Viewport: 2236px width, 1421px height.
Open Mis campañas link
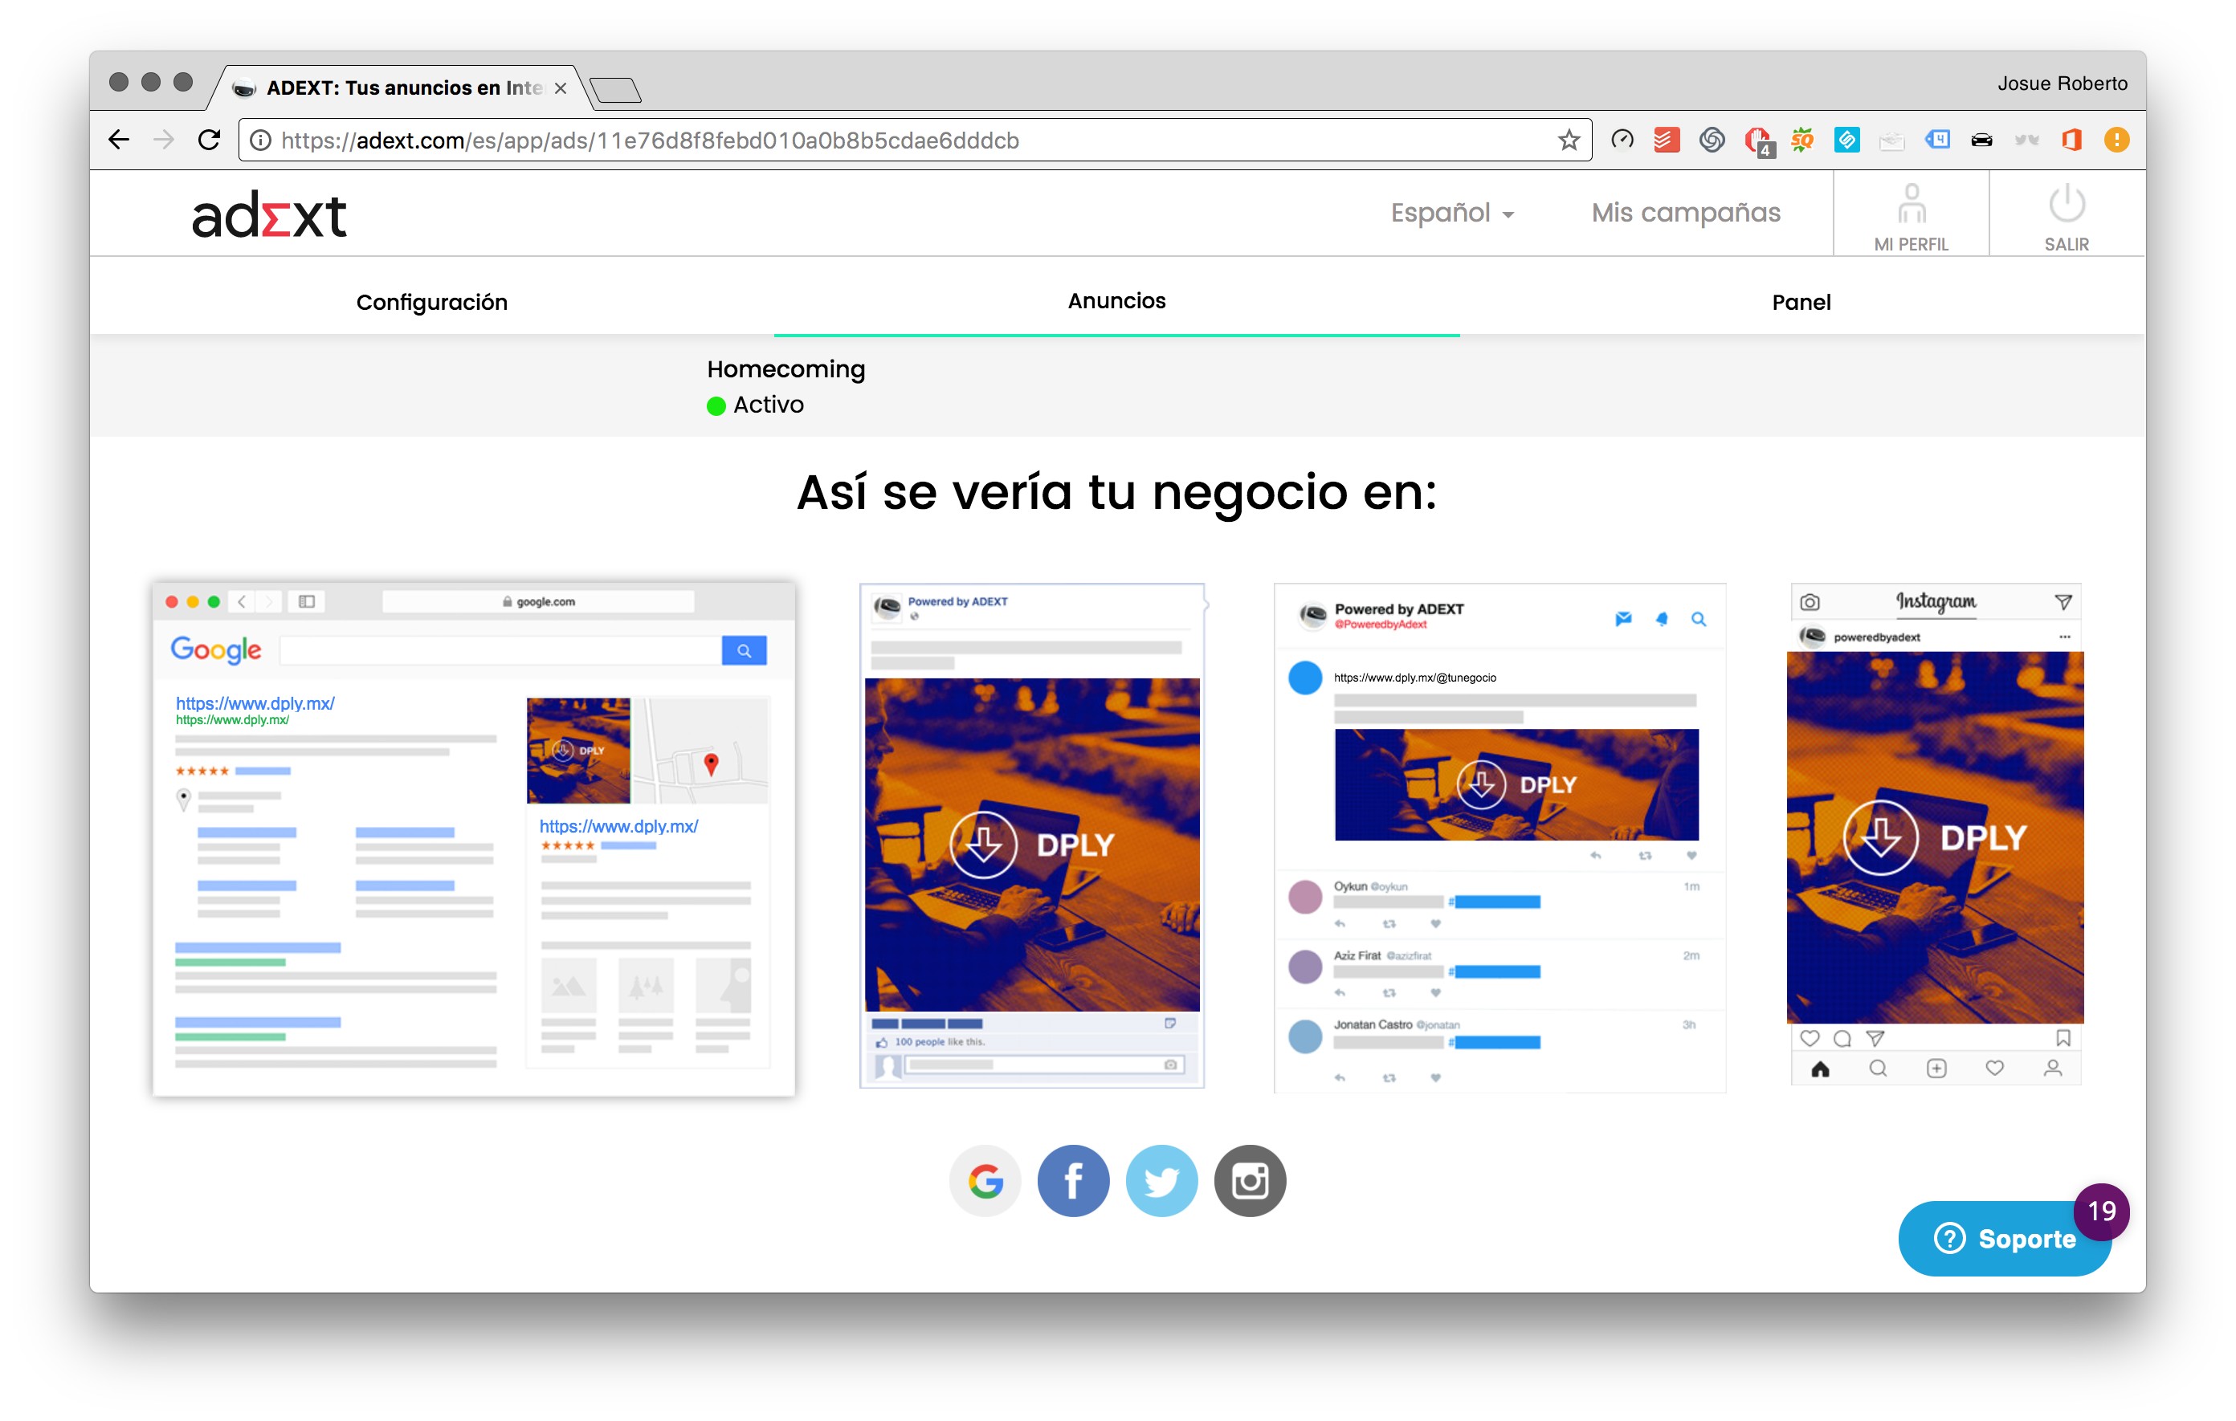pos(1685,214)
